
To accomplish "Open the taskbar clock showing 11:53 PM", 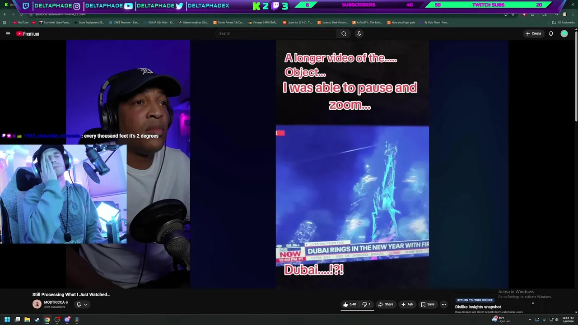I will (x=568, y=320).
